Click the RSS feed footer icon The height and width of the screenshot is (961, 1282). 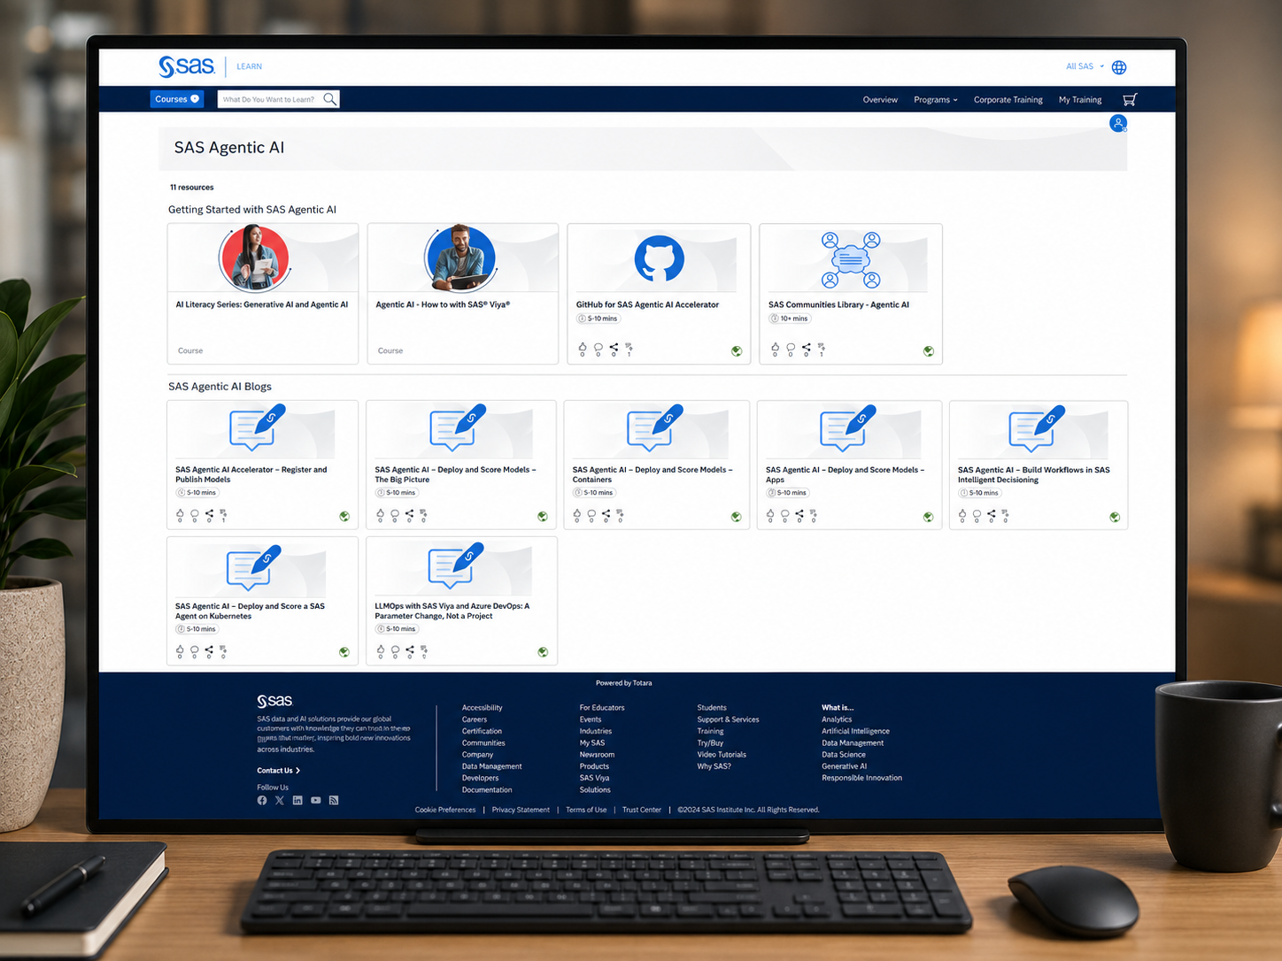334,800
